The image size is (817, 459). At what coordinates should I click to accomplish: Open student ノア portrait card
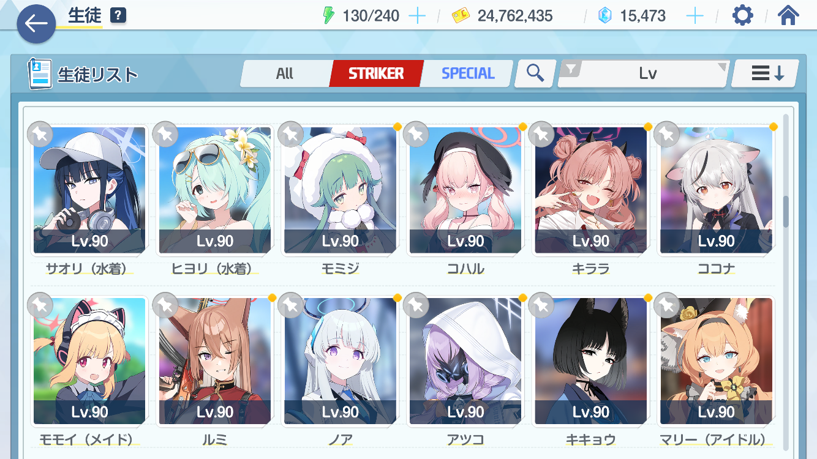340,362
